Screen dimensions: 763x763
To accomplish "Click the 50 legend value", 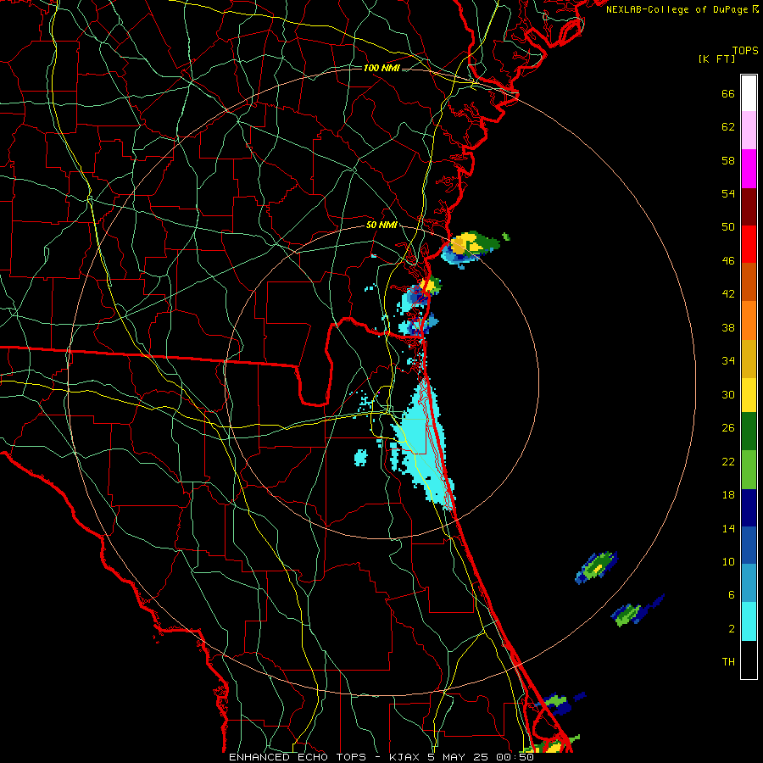I will (x=728, y=227).
